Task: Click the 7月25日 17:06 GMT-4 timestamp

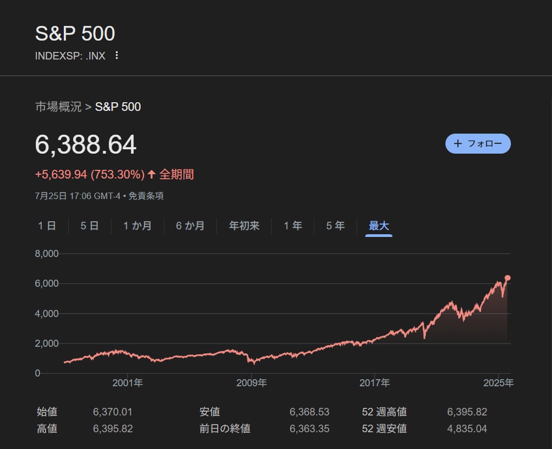Action: tap(77, 196)
